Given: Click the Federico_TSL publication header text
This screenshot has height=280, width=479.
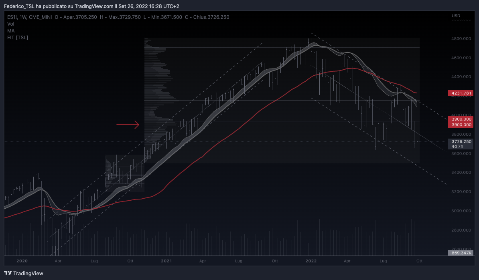Looking at the screenshot, I should (91, 6).
